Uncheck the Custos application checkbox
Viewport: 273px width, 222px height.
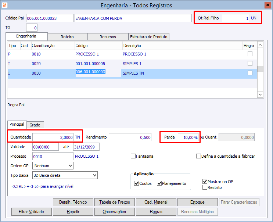pyautogui.click(x=137, y=183)
